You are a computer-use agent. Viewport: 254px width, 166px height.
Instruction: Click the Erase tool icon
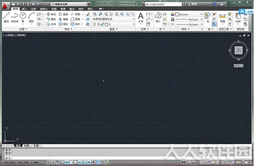88,14
